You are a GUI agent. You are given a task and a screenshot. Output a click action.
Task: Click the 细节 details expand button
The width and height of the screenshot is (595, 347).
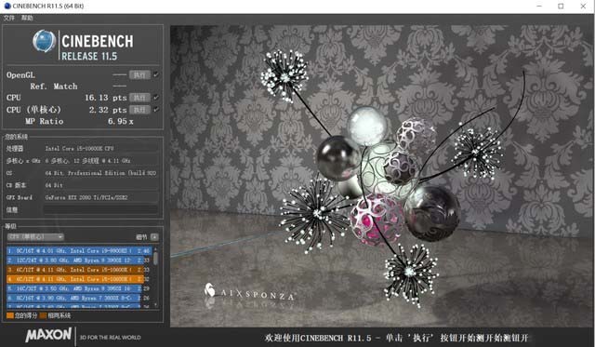[x=154, y=237]
